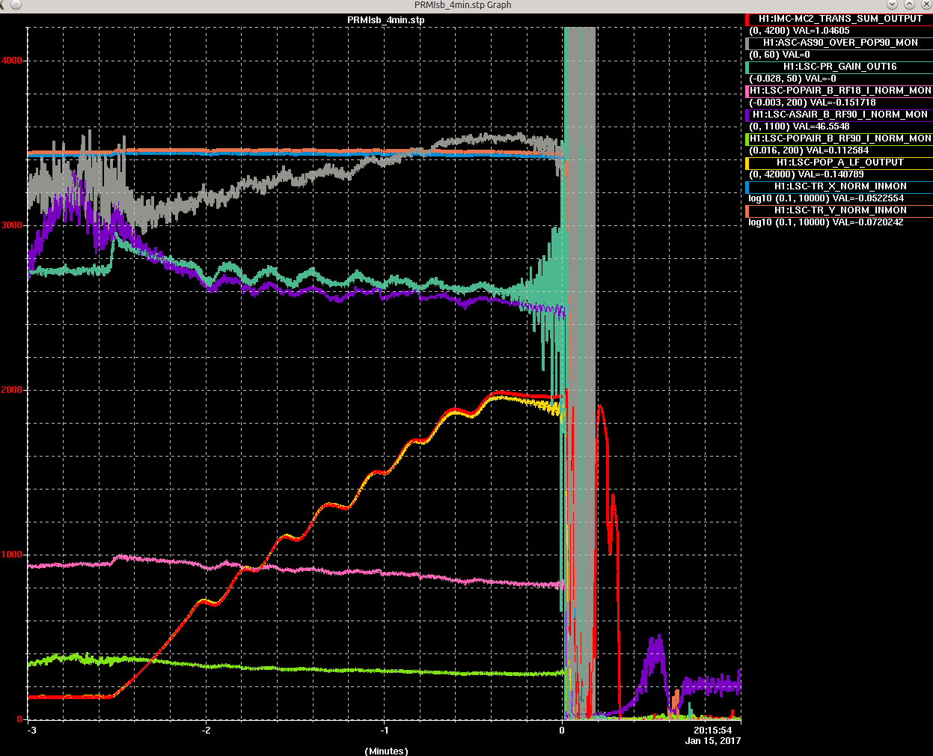The width and height of the screenshot is (933, 756).
Task: Click the 20:15:54 timestamp
Action: point(712,730)
